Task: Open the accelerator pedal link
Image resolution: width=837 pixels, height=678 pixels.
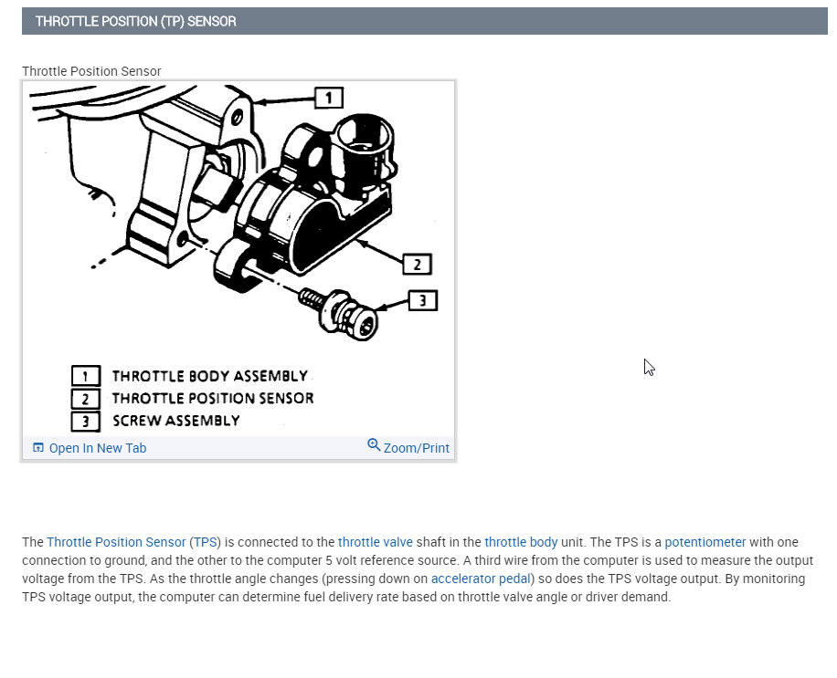Action: (481, 579)
